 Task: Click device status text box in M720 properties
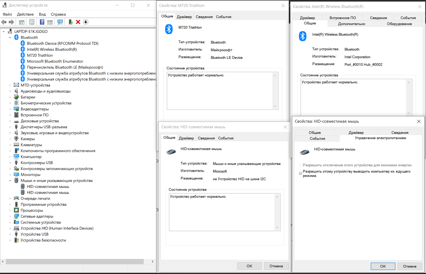point(222,91)
